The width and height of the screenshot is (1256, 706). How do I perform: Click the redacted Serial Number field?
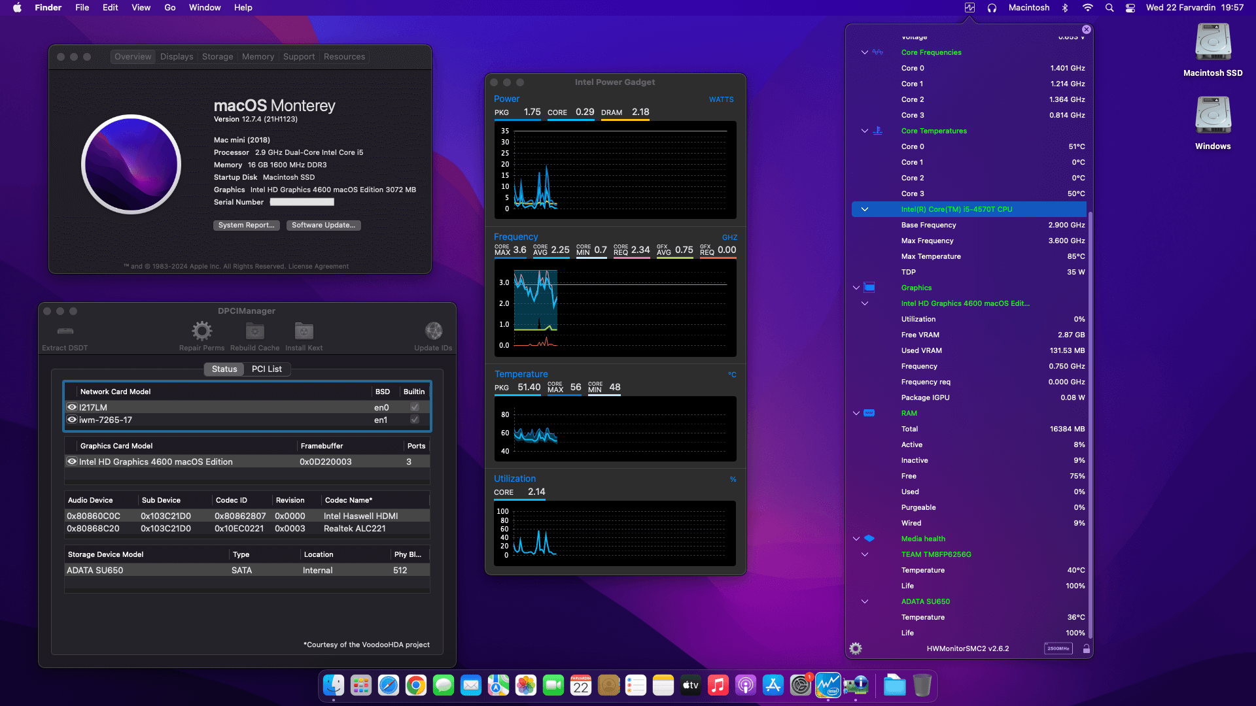(302, 202)
